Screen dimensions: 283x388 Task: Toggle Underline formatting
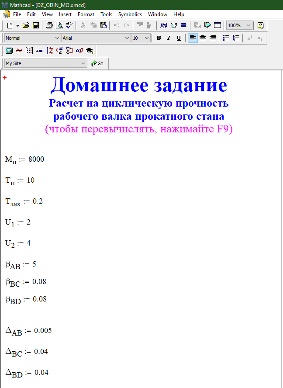[x=179, y=38]
